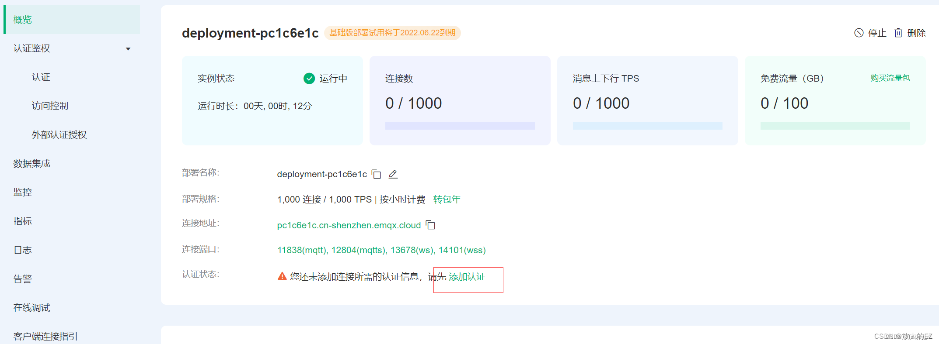Image resolution: width=939 pixels, height=344 pixels.
Task: Copy the deployment name with the copy icon
Action: (x=376, y=174)
